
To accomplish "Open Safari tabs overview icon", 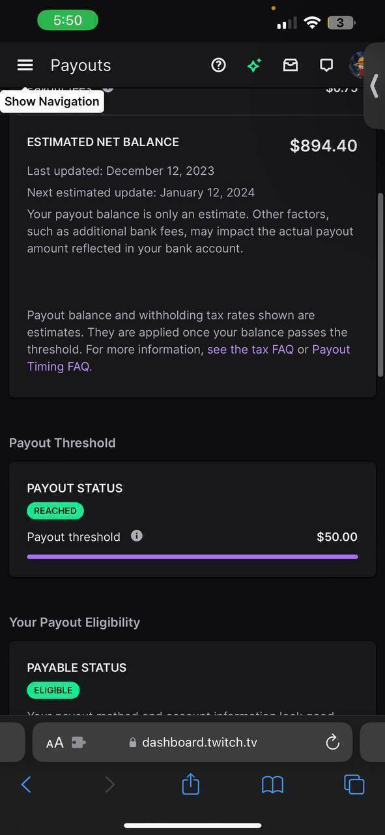I will pyautogui.click(x=354, y=784).
